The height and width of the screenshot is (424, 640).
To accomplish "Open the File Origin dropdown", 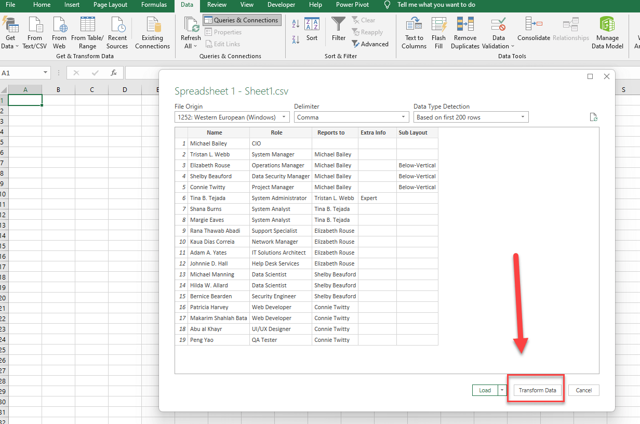I will coord(232,117).
